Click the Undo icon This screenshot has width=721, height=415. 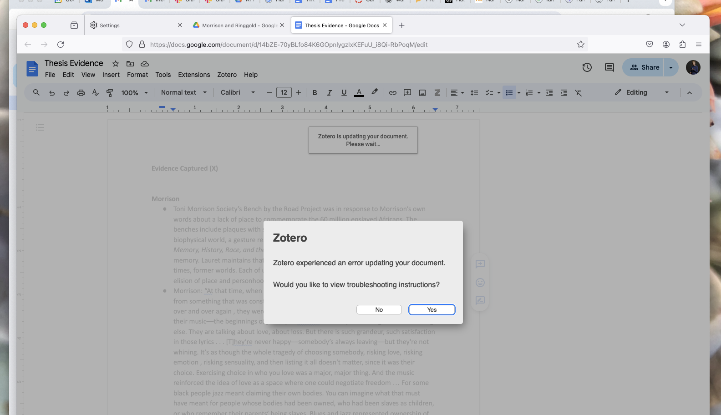(x=52, y=93)
